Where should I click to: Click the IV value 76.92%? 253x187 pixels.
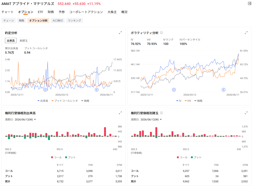coord(136,44)
